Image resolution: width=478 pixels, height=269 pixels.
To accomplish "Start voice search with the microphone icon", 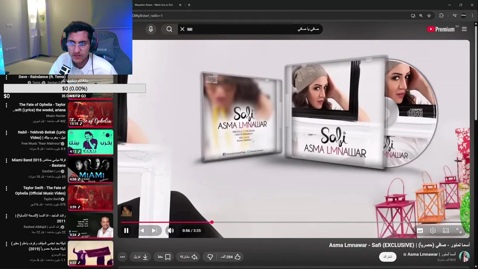I will click(151, 29).
